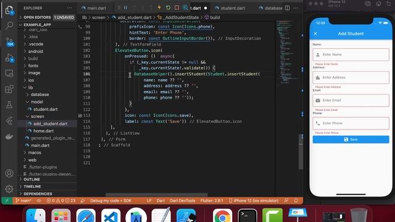
Task: Click the Enter Phone field in simulator
Action: (351, 123)
